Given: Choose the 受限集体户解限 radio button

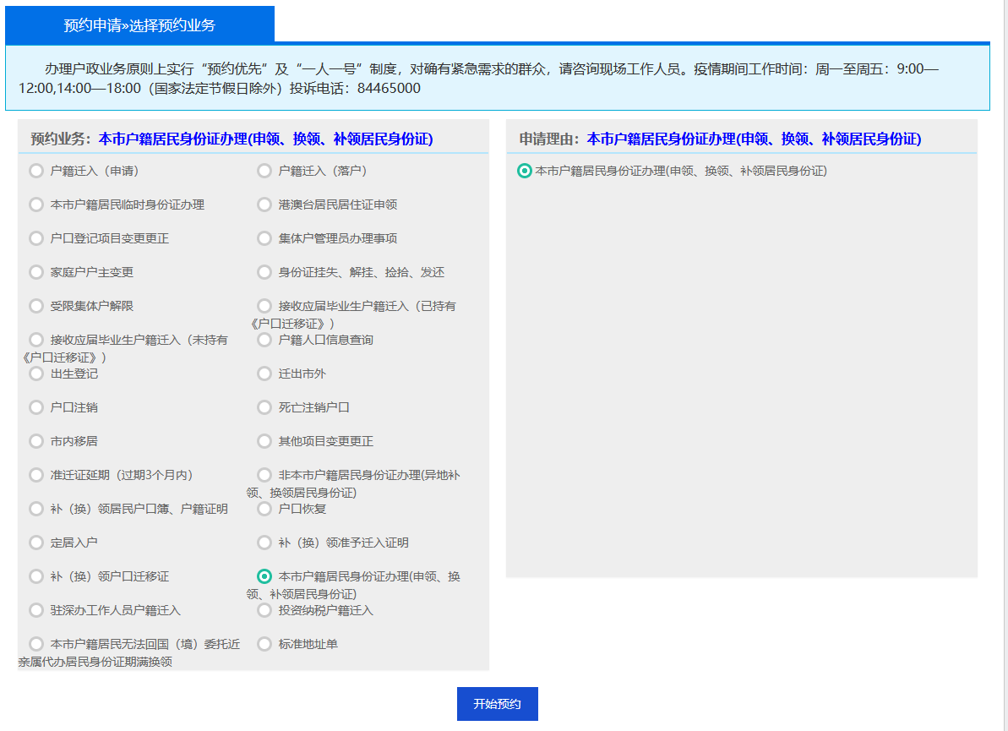Looking at the screenshot, I should (36, 306).
